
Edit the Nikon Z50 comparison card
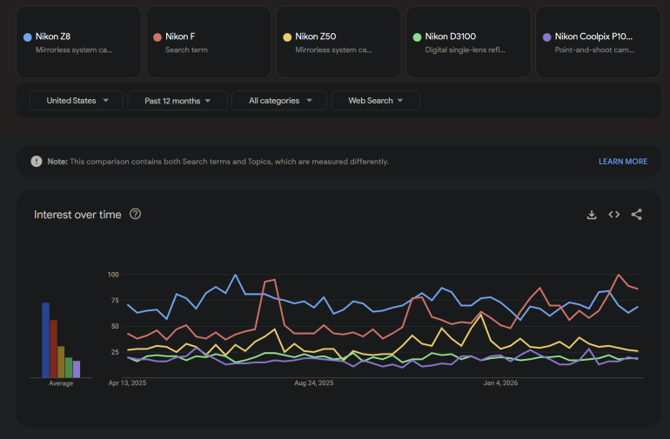[x=338, y=42]
